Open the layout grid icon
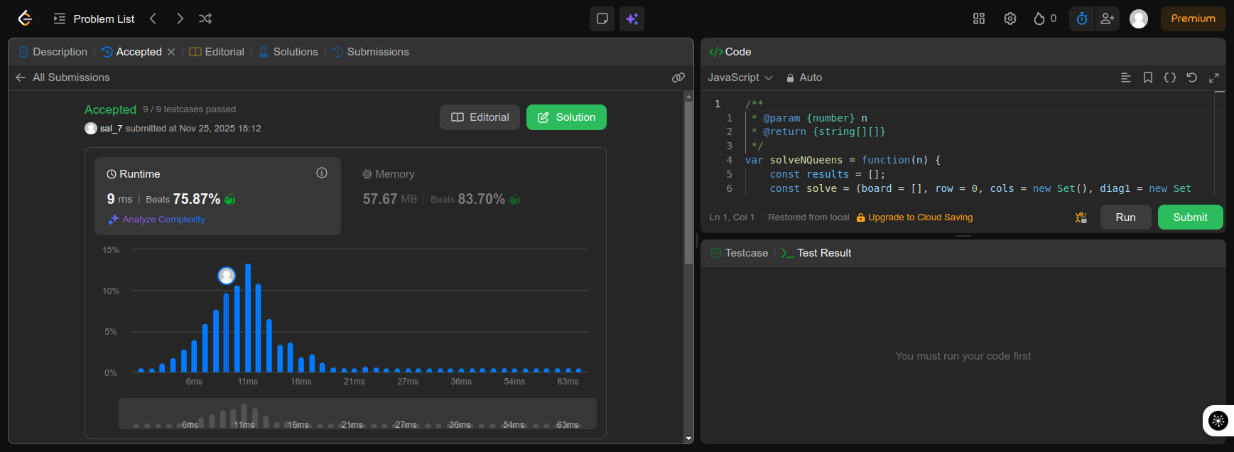 tap(978, 18)
